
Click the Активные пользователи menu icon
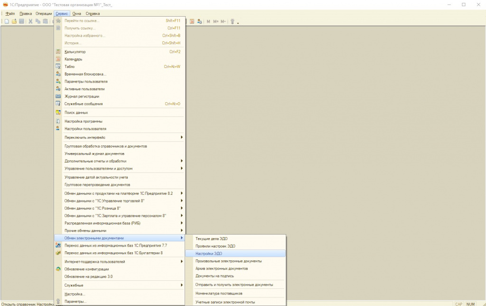58,89
